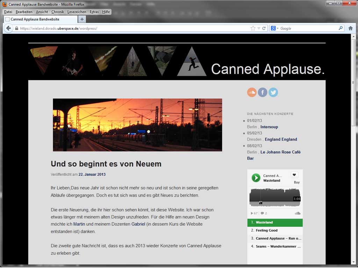358x268 pixels.
Task: Select Feeling Good in the playlist
Action: [x=266, y=230]
